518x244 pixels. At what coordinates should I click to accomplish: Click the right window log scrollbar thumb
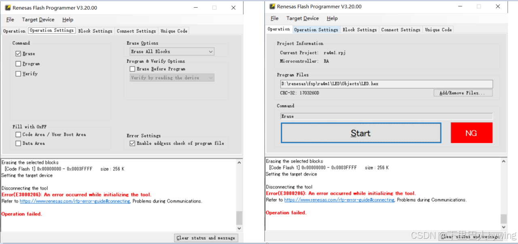pos(503,219)
